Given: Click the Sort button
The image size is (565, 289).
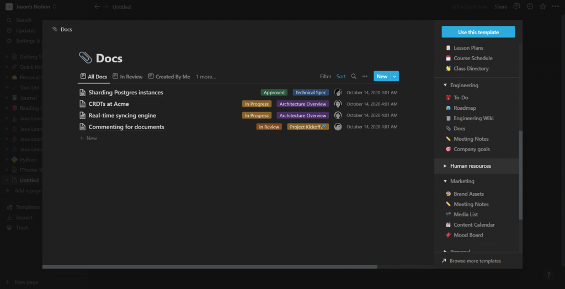Looking at the screenshot, I should pyautogui.click(x=341, y=77).
